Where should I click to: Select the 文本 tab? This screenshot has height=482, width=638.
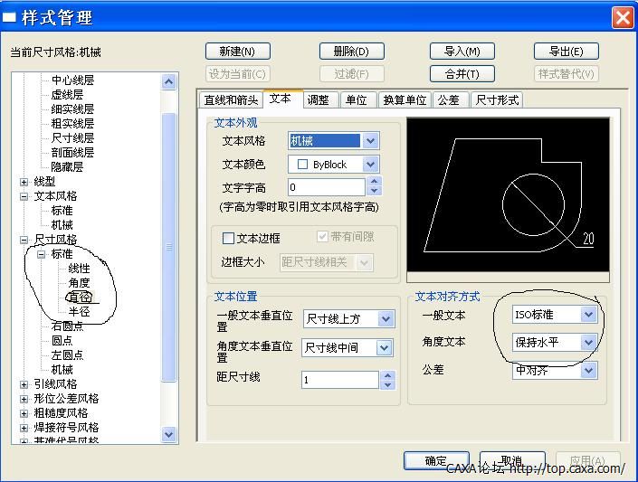click(281, 99)
